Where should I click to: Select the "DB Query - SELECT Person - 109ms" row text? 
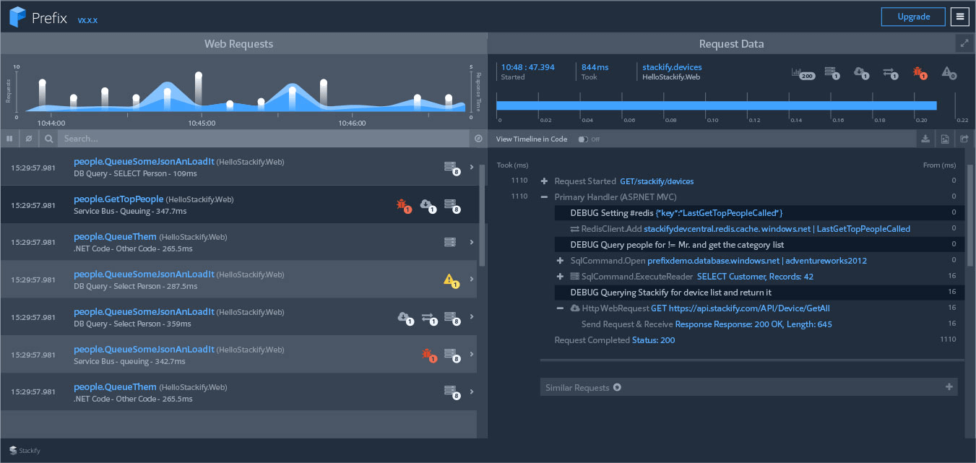tap(135, 173)
